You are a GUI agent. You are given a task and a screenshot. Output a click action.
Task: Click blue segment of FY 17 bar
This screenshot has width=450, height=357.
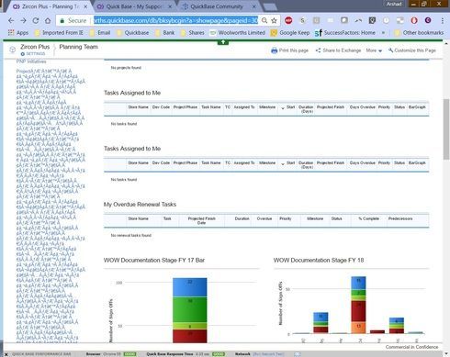pyautogui.click(x=190, y=287)
